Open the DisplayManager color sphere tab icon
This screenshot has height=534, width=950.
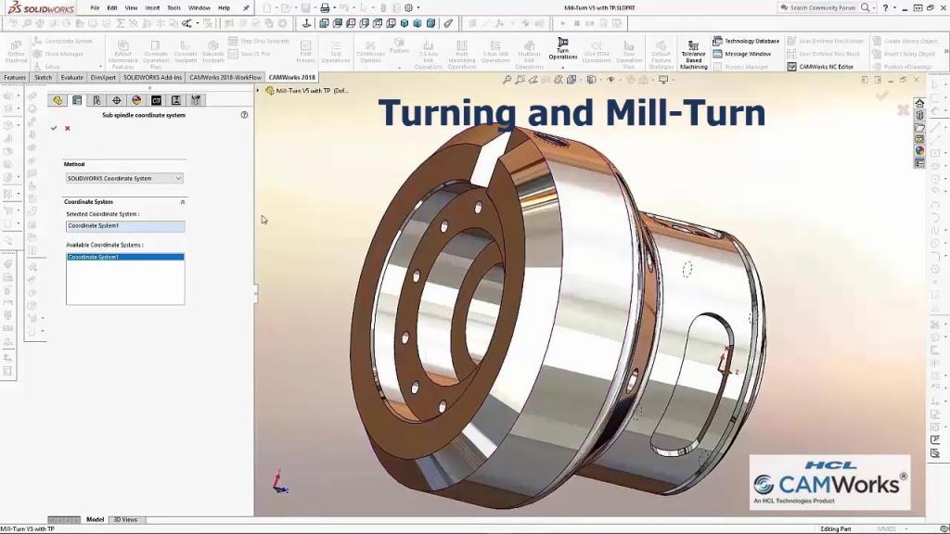tap(136, 100)
